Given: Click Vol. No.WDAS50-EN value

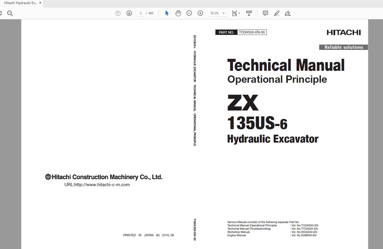Looking at the screenshot, I should coord(304,232).
